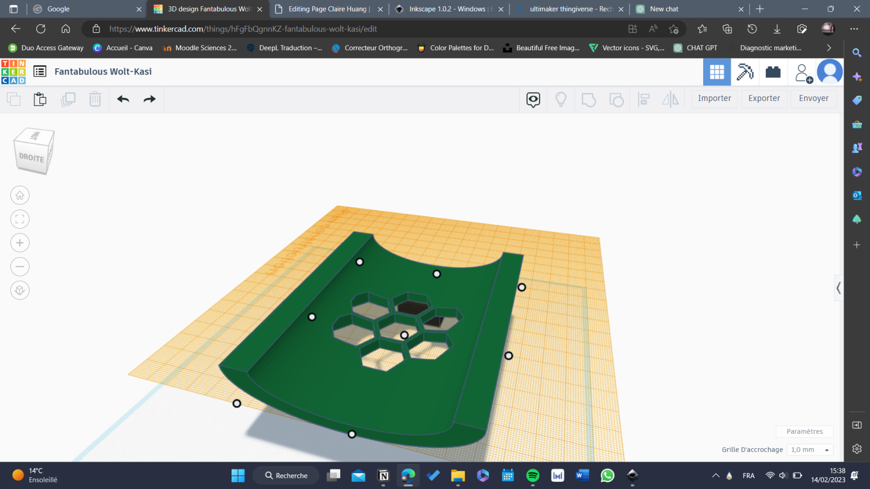Invite collaborators with the add-person icon
This screenshot has width=870, height=489.
click(803, 73)
